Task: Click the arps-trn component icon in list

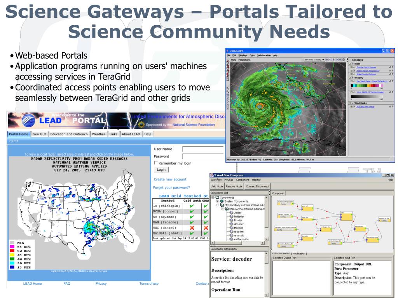Action: click(x=232, y=232)
